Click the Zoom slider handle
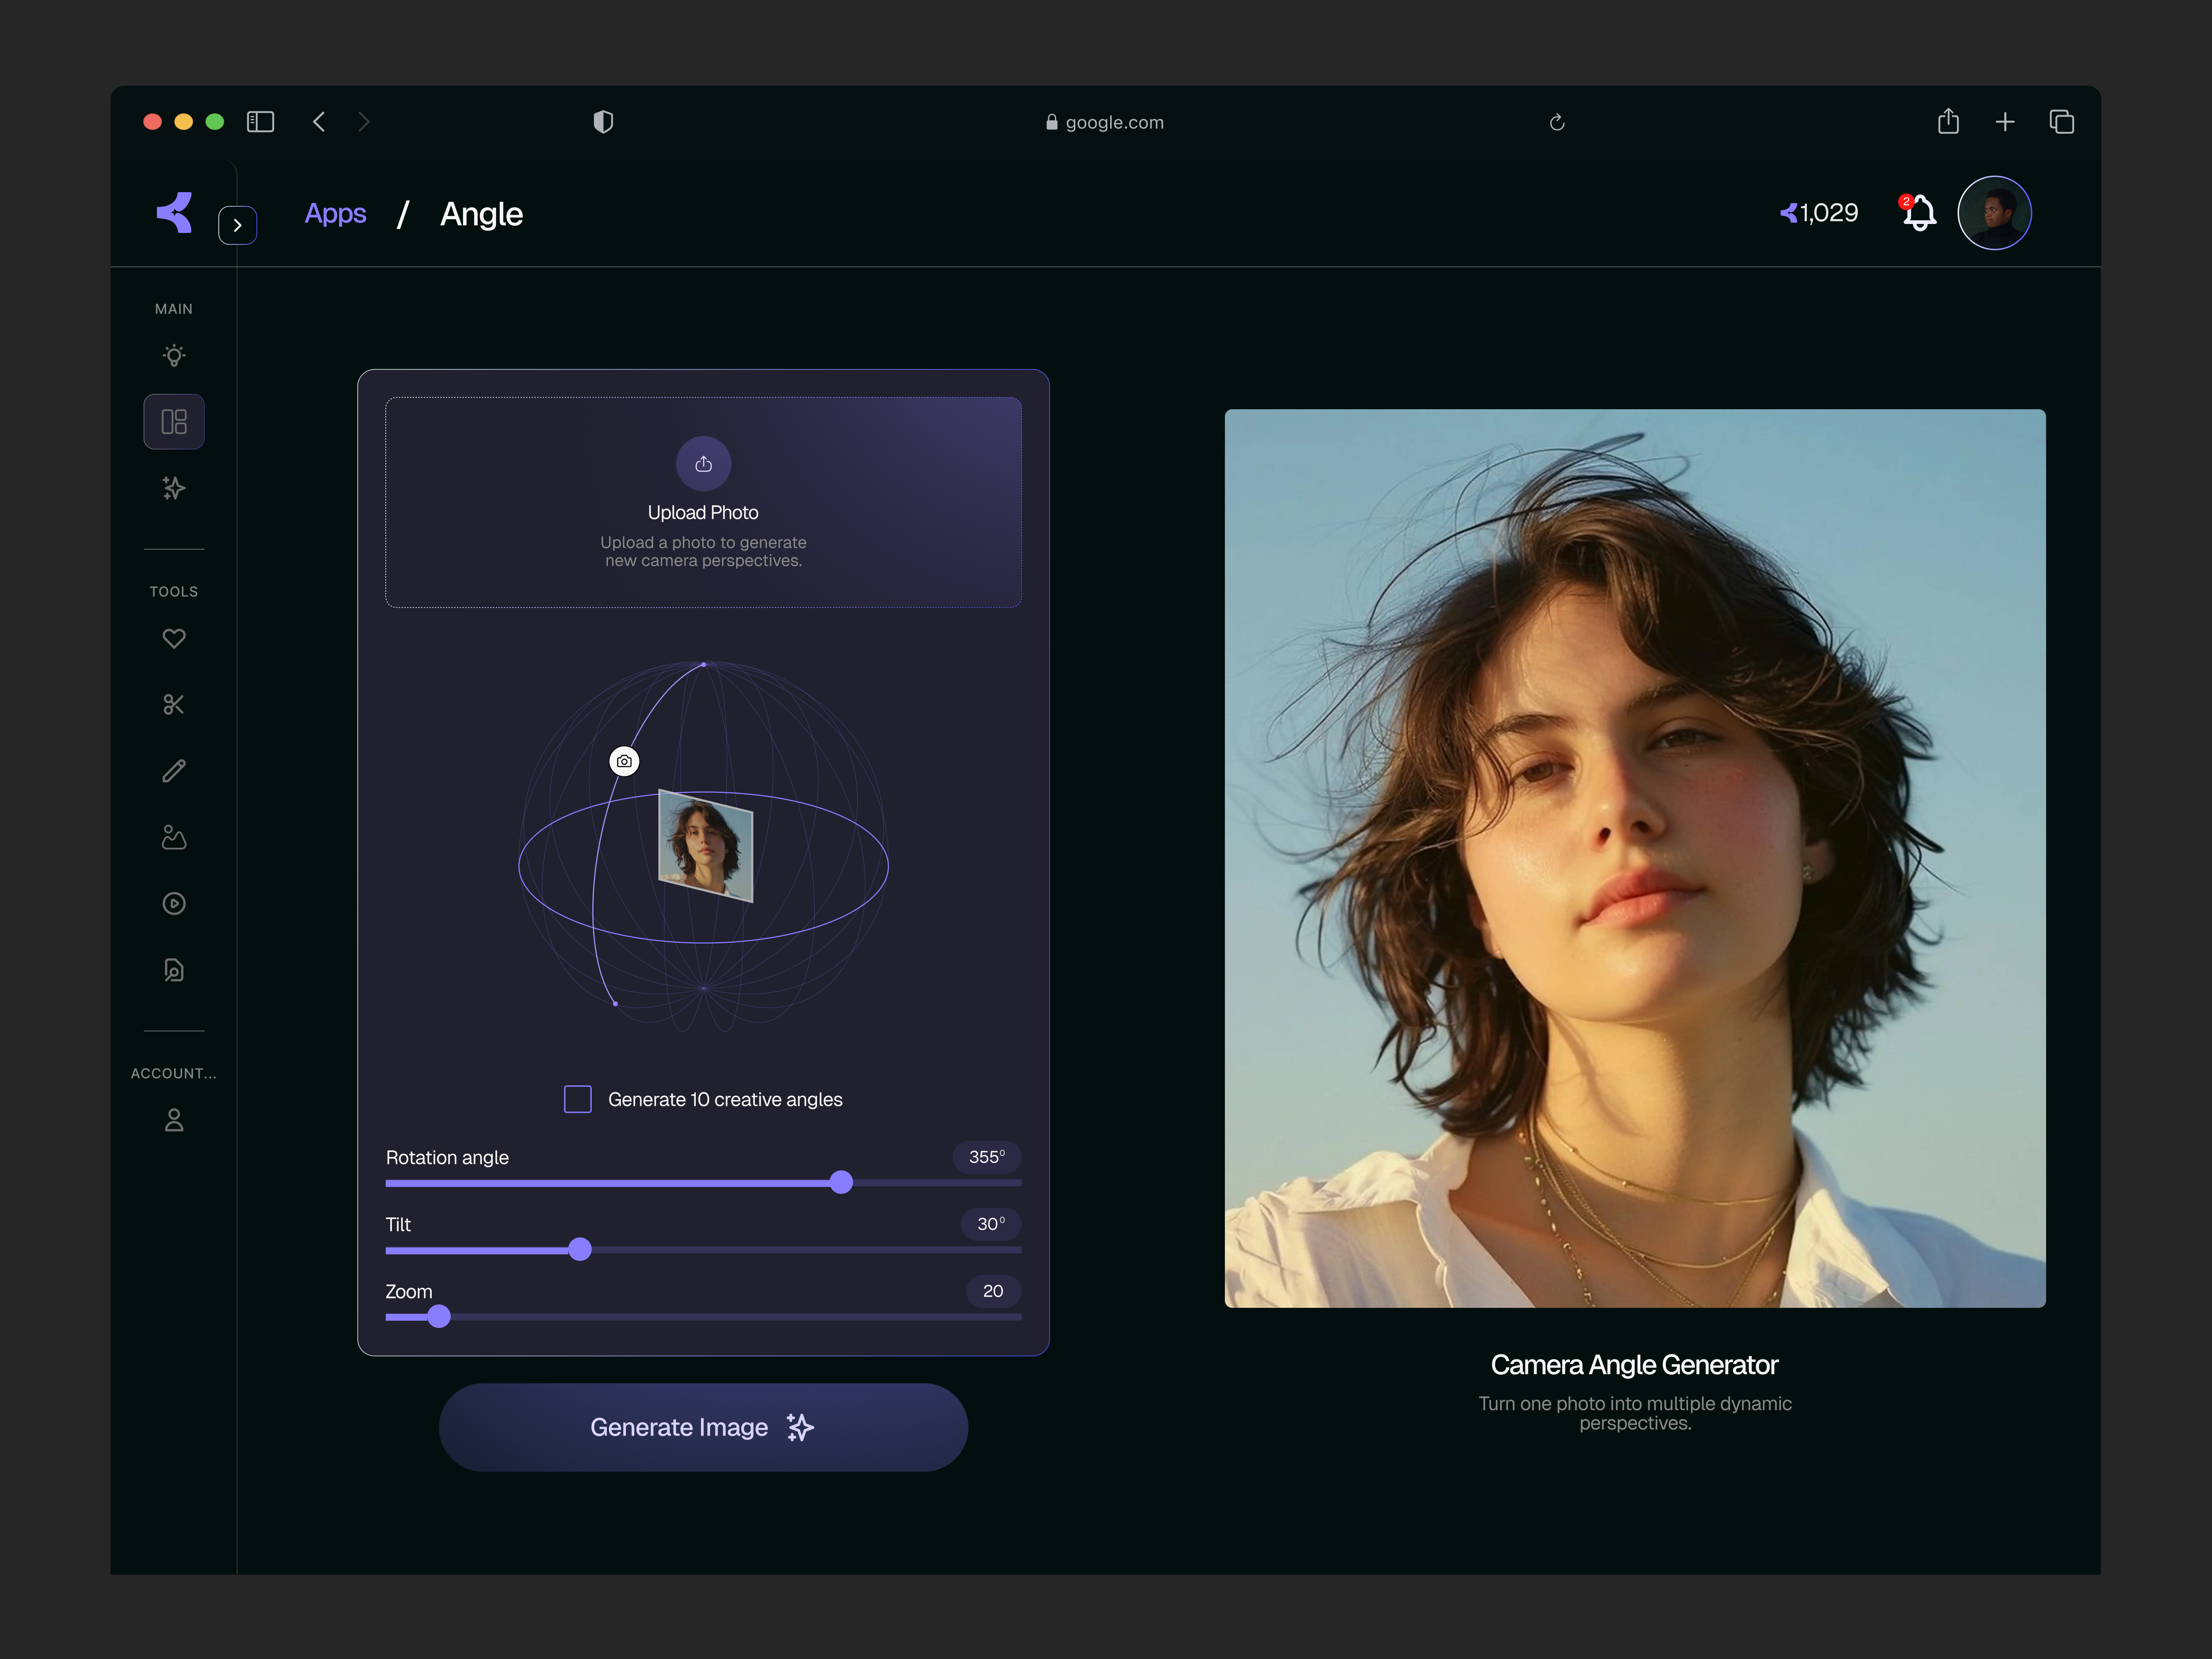 [439, 1317]
